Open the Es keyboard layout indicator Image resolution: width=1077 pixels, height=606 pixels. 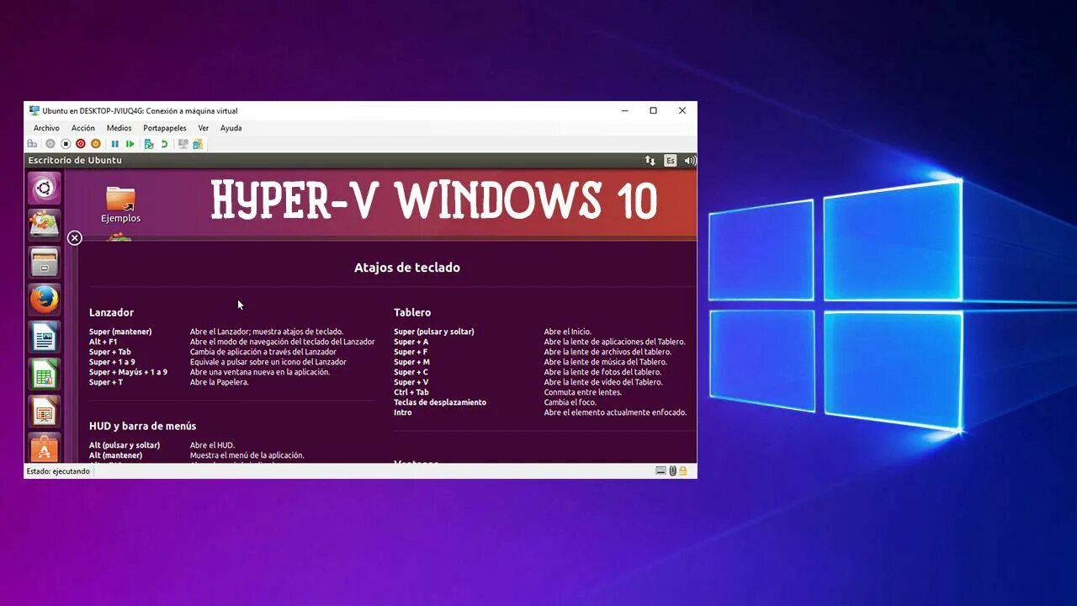(x=671, y=160)
